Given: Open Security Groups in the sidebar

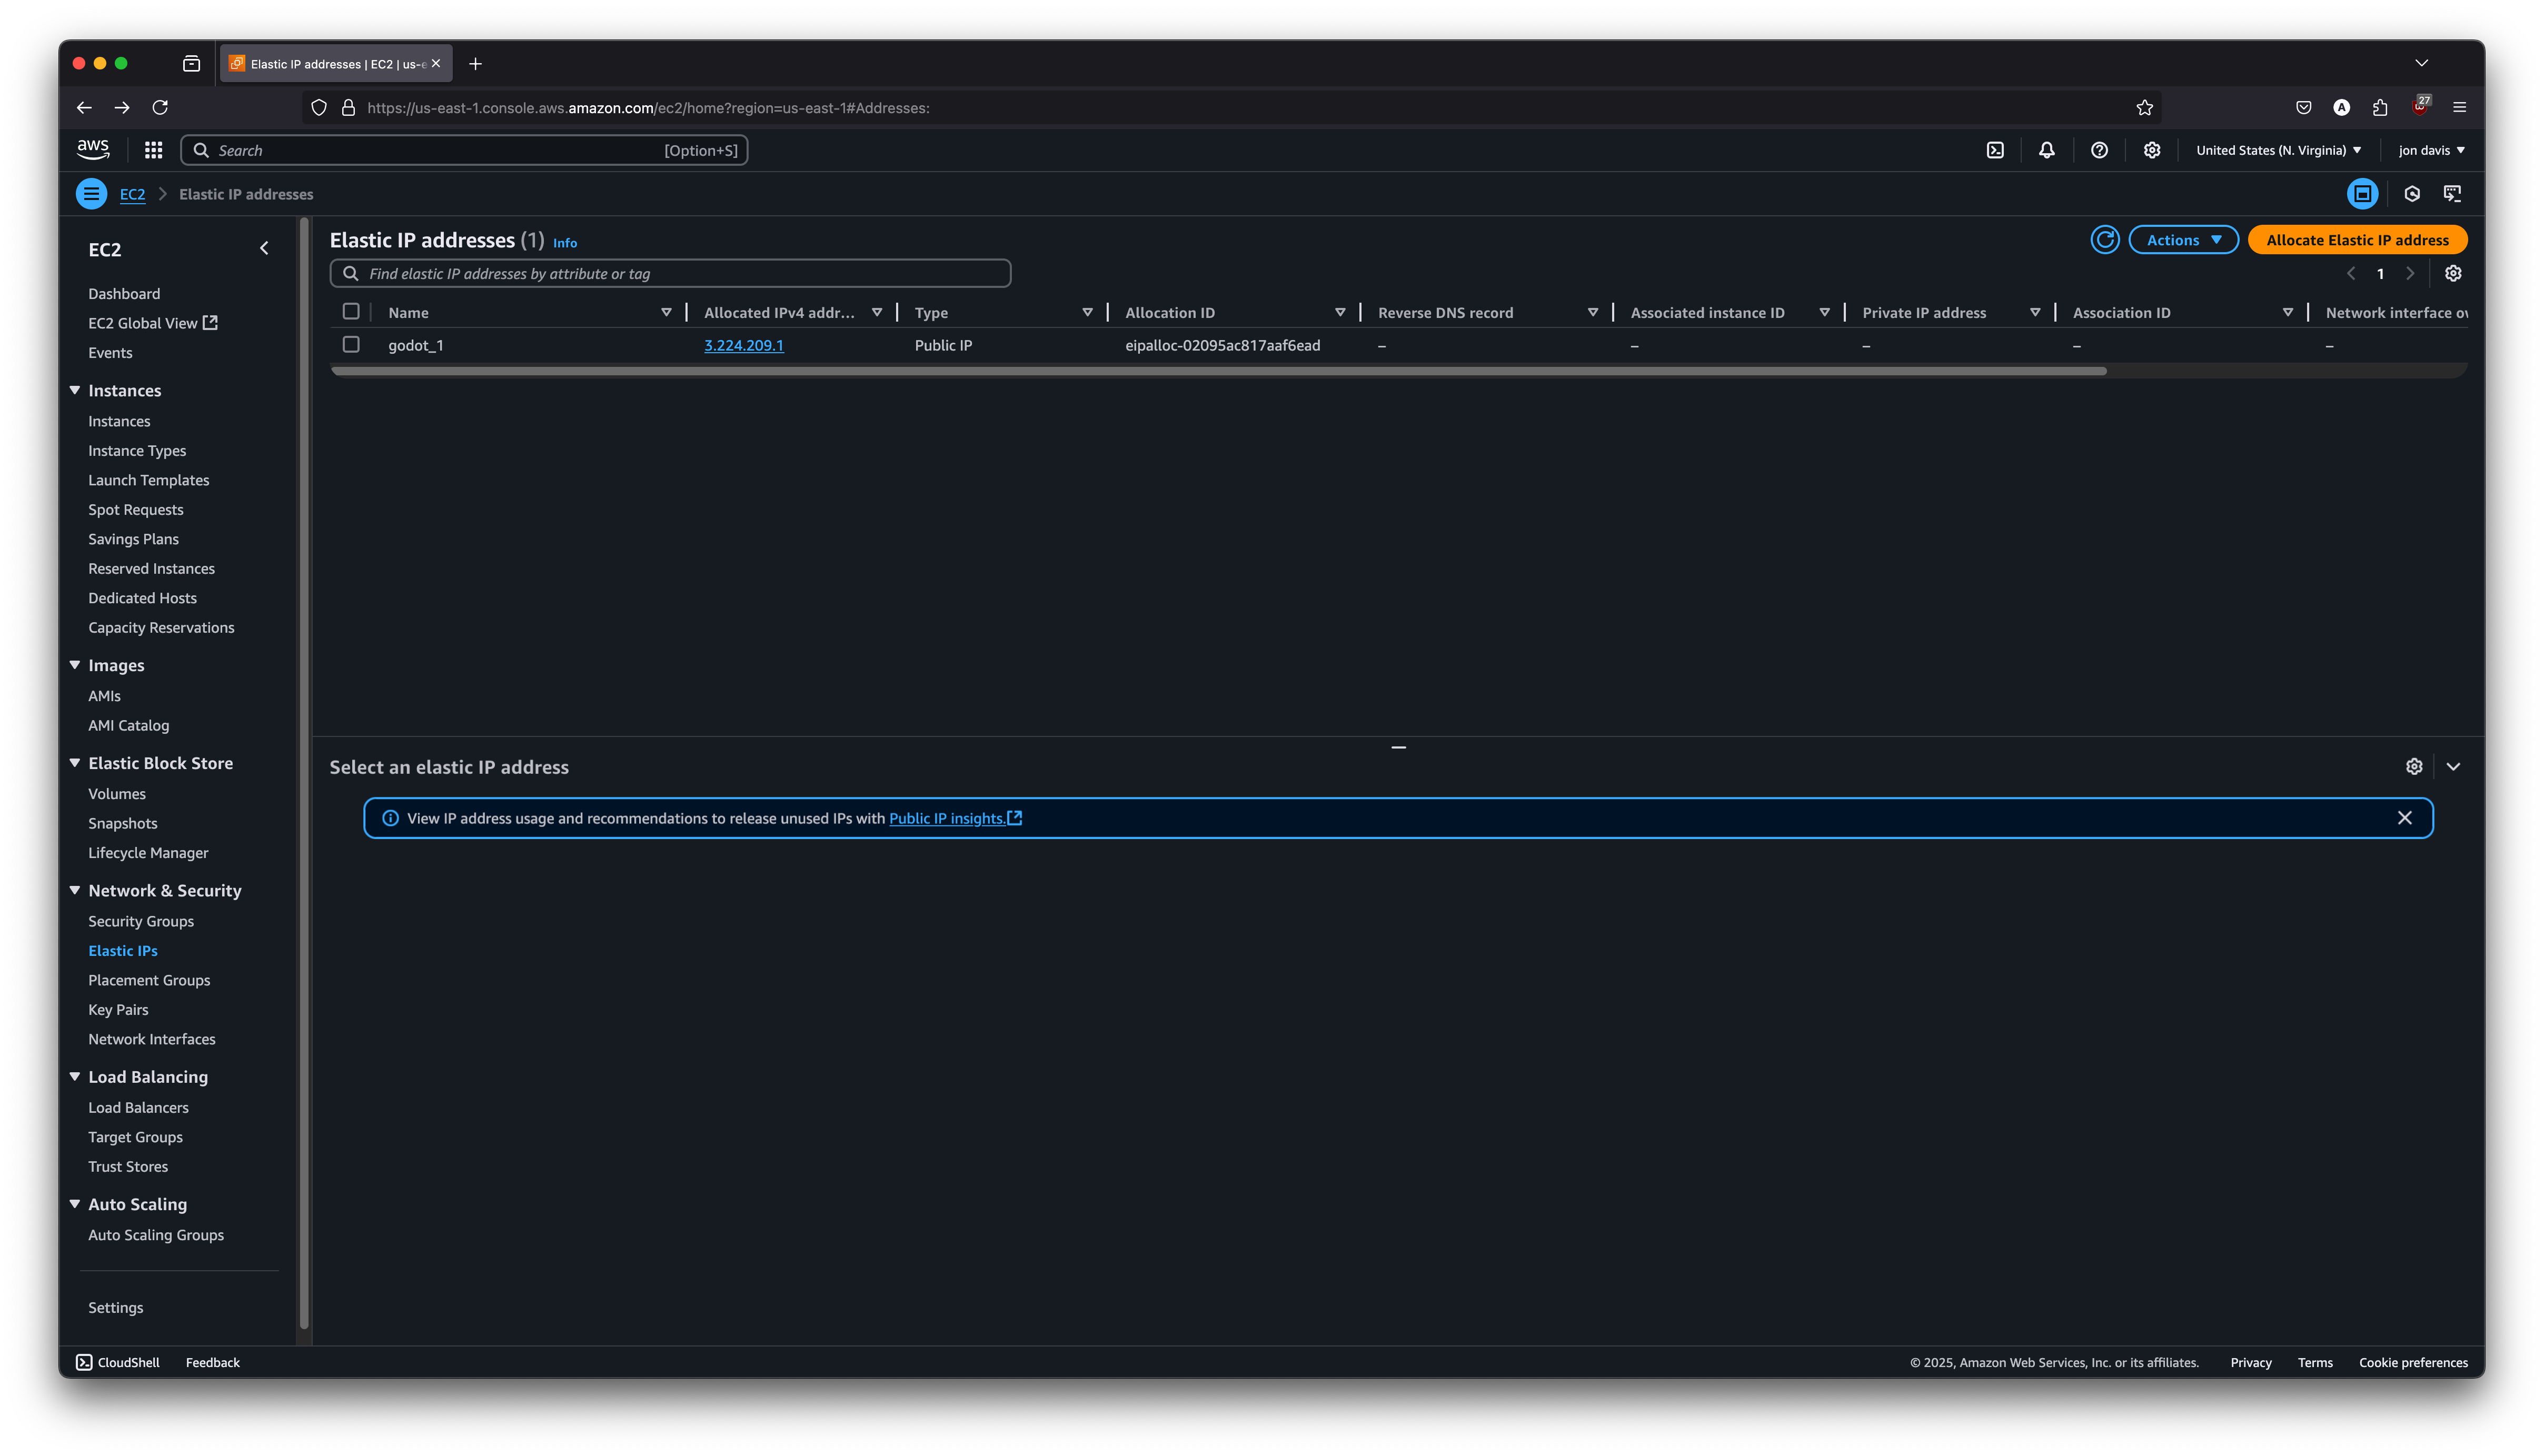Looking at the screenshot, I should (x=141, y=921).
